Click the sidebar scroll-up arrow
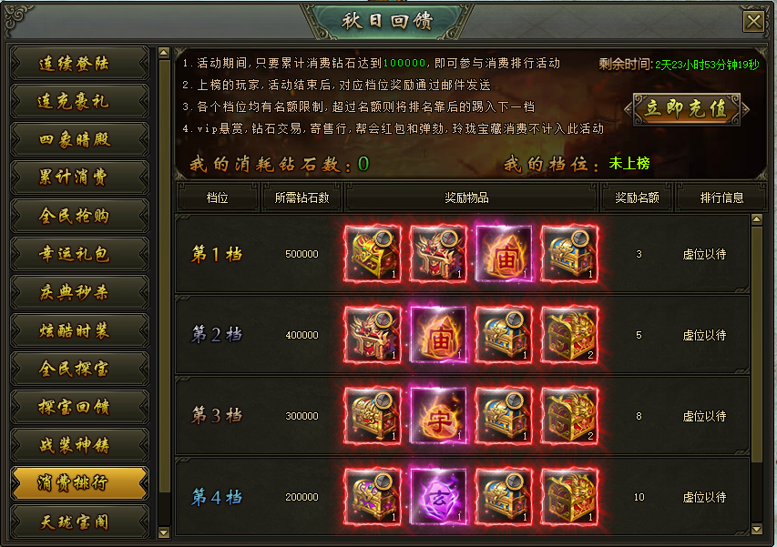 [x=164, y=53]
